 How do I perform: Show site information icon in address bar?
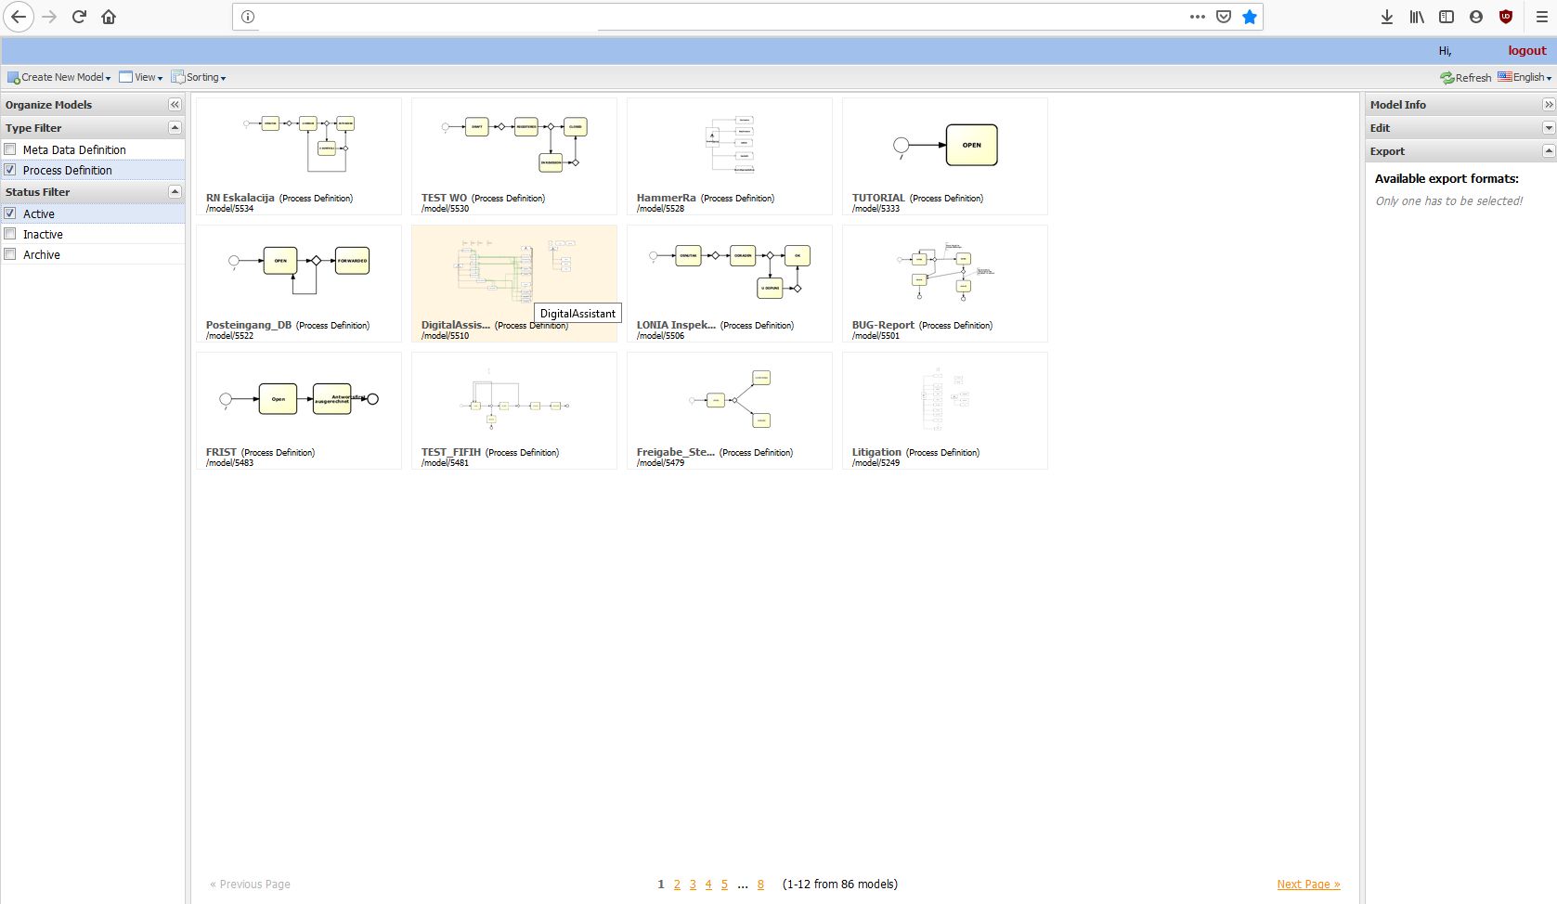[x=248, y=17]
